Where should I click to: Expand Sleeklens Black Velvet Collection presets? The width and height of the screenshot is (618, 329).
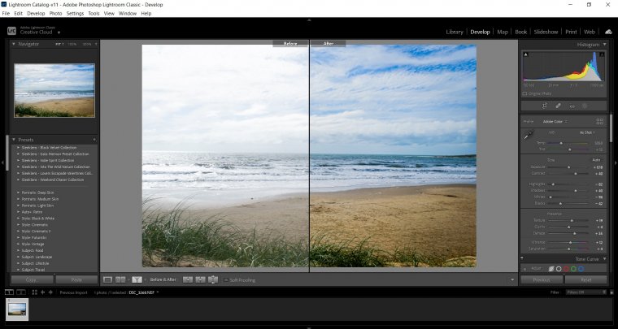pyautogui.click(x=19, y=148)
